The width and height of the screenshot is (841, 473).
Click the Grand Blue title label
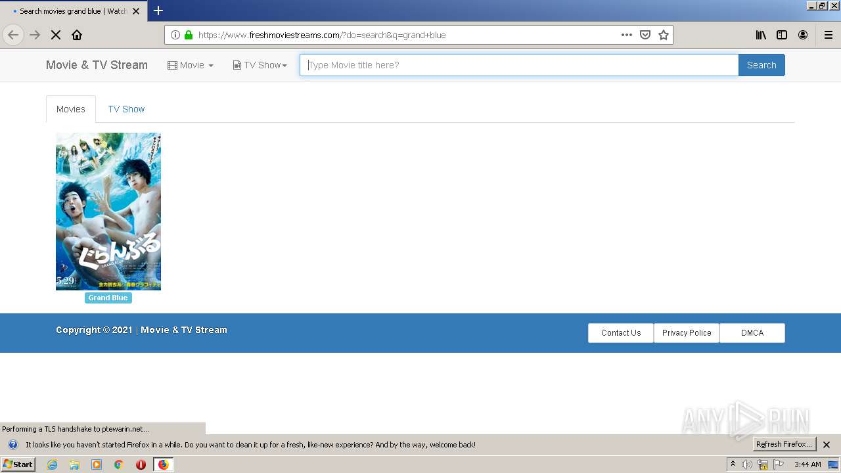108,298
